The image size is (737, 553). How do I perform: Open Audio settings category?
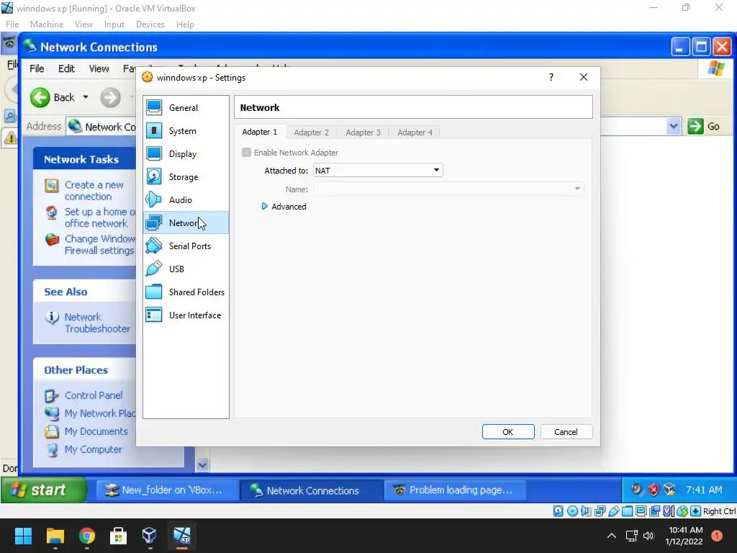(186, 200)
